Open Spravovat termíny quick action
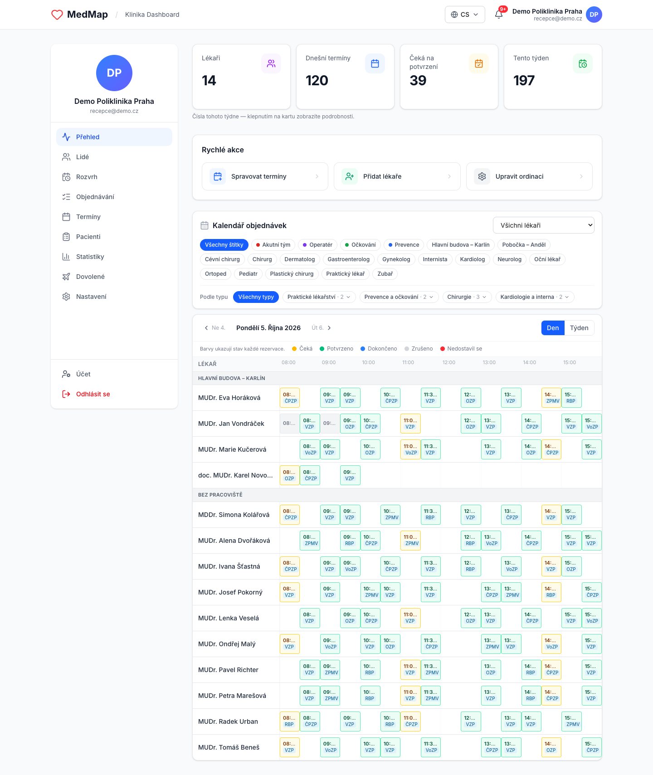 tap(265, 176)
